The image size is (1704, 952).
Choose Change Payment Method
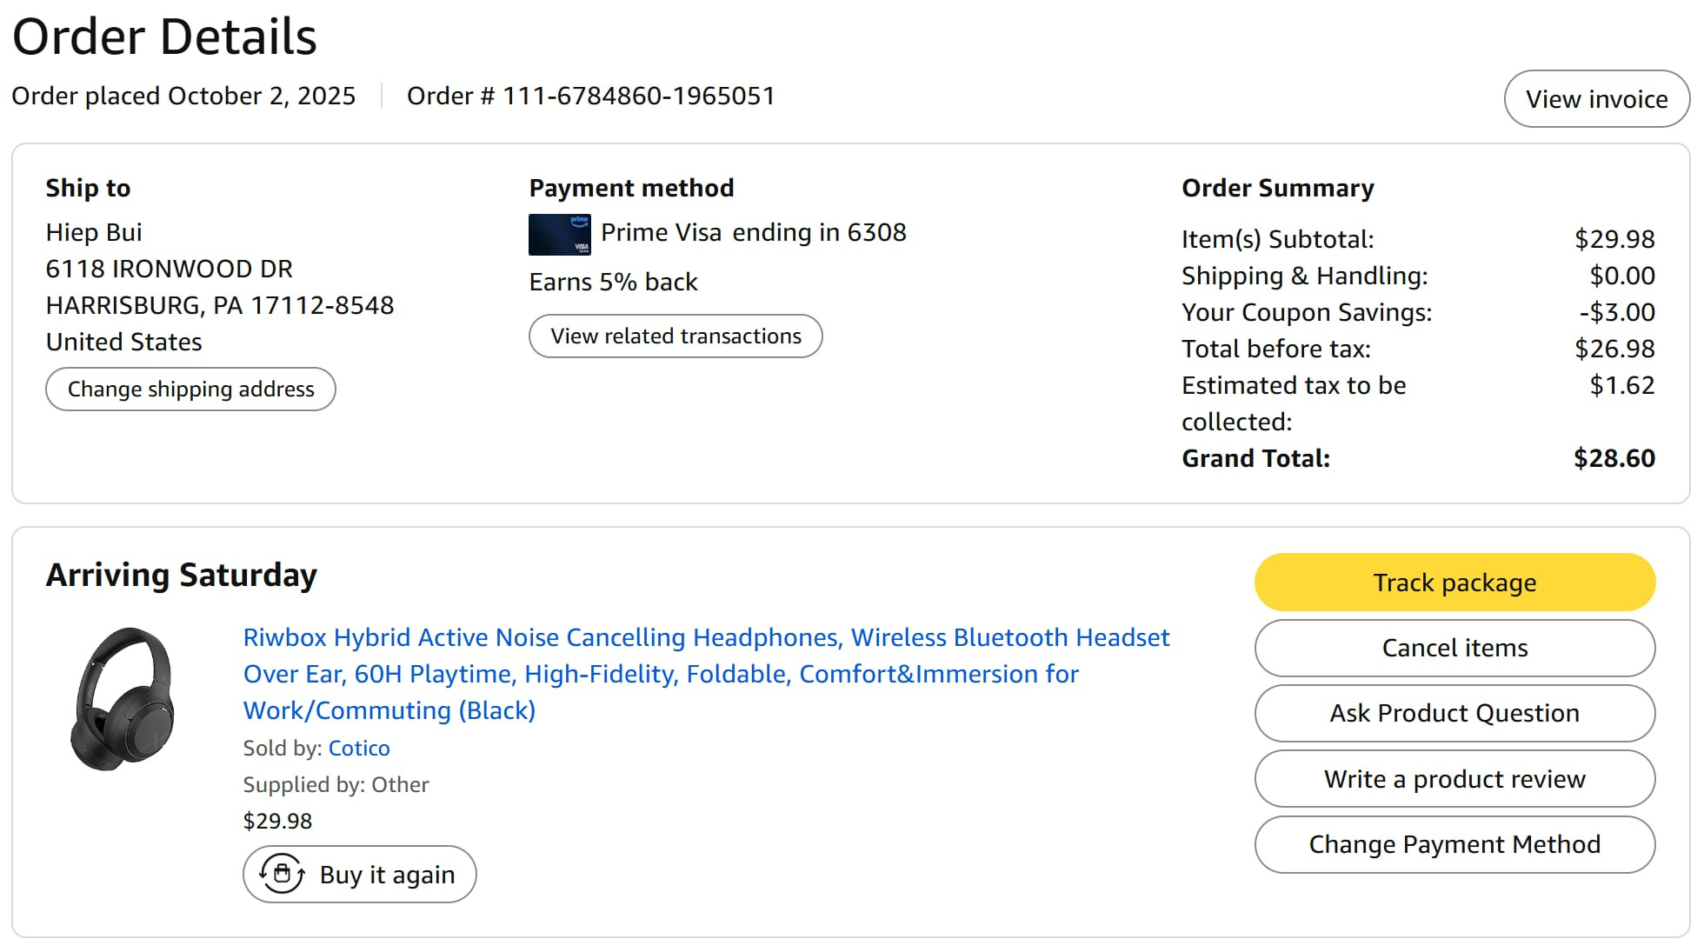point(1454,844)
